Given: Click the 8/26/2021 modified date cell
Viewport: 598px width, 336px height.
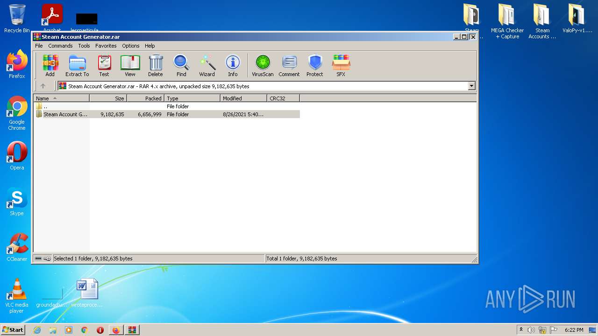Looking at the screenshot, I should click(x=243, y=114).
